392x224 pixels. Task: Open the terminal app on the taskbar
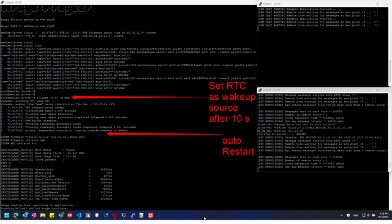(124, 215)
